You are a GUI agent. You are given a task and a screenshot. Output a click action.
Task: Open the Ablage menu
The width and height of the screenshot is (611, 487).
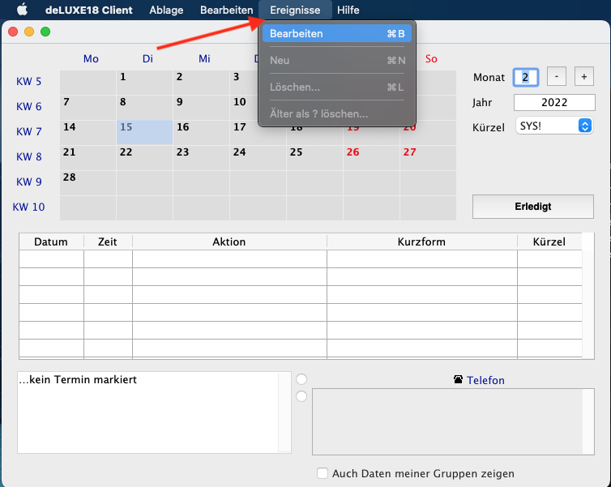(x=166, y=10)
